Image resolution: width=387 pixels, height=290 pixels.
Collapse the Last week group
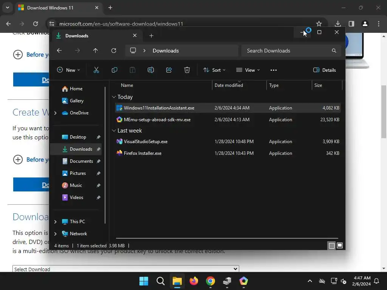tap(114, 130)
